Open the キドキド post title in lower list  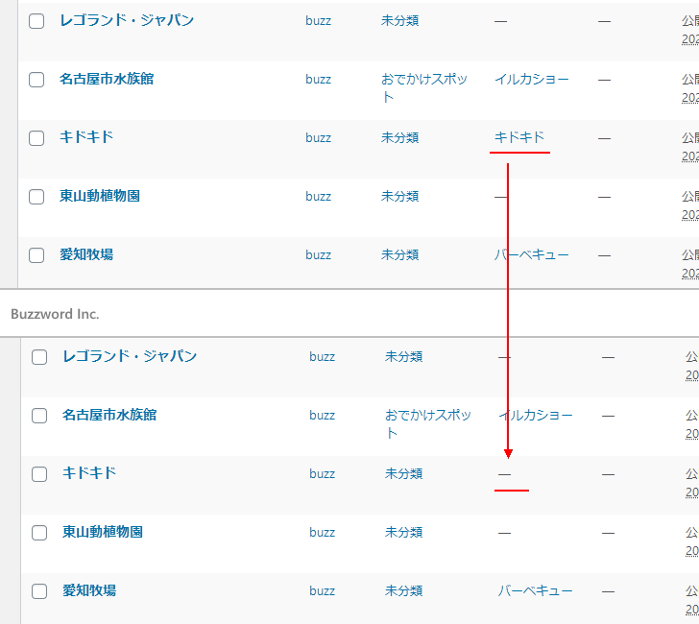click(x=89, y=473)
